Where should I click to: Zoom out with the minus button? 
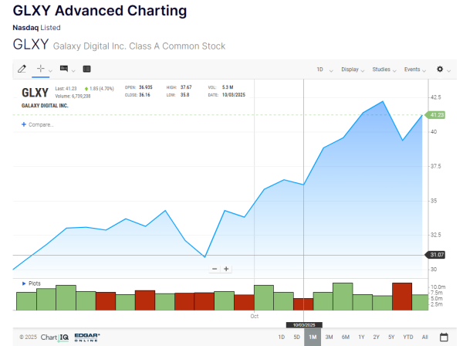215,269
